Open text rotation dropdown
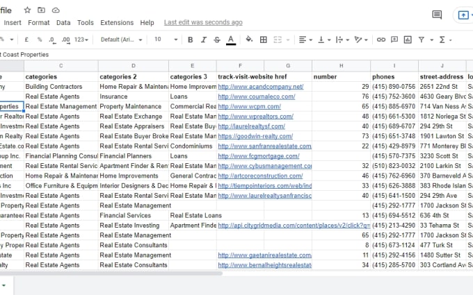Screen dimensions: 473x295 coord(361,40)
